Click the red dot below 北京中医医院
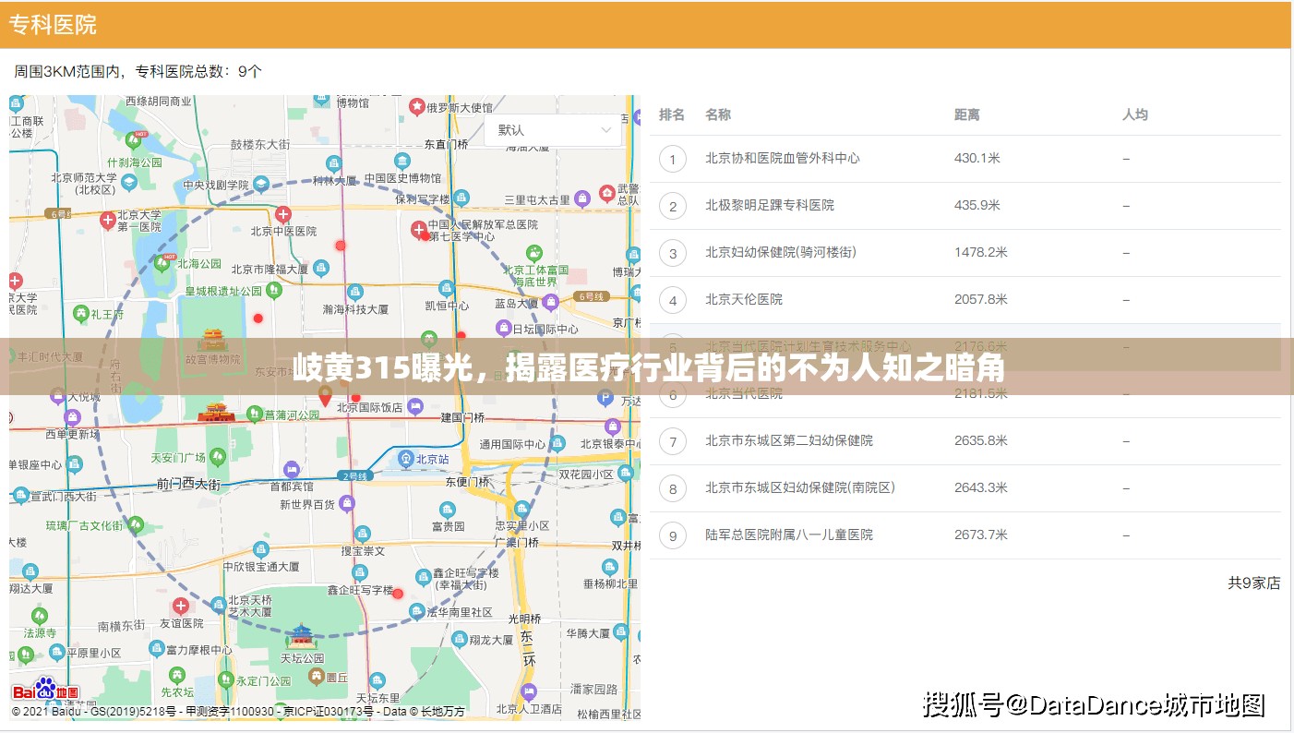1294x733 pixels. [341, 246]
